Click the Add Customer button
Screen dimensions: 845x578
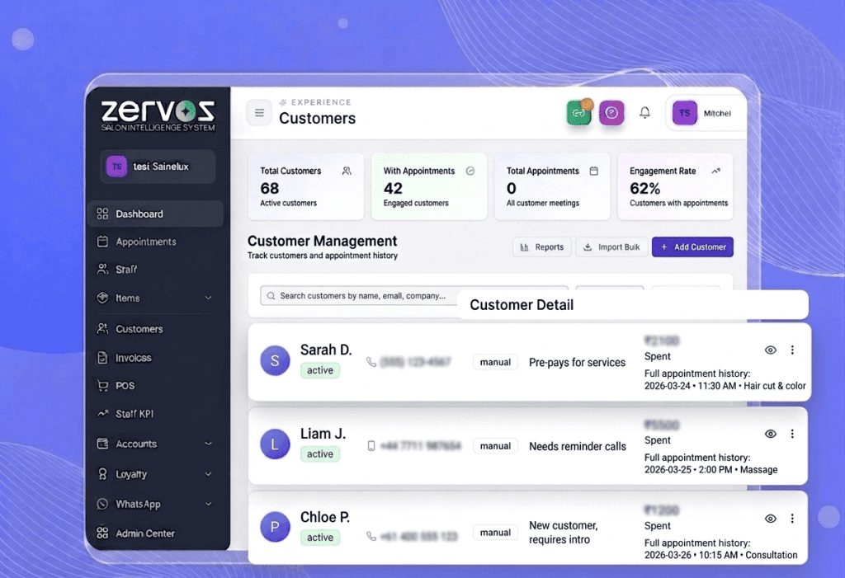[692, 247]
